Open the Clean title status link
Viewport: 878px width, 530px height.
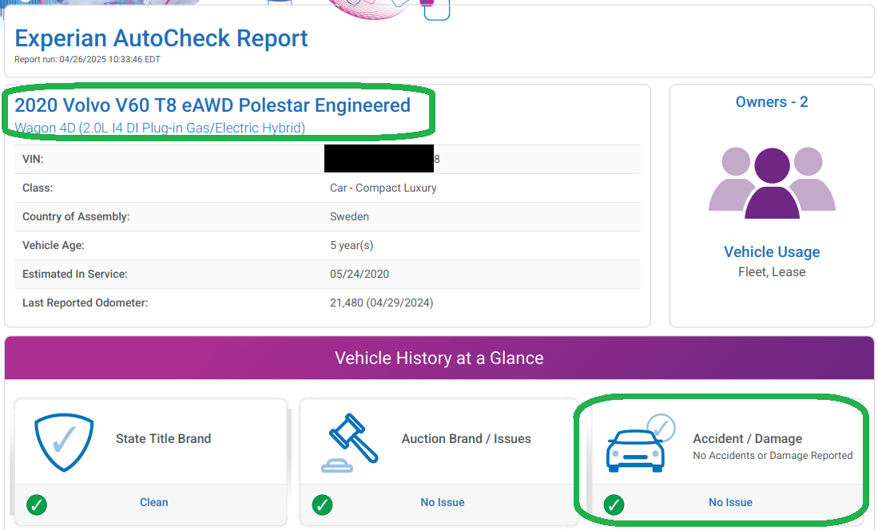pyautogui.click(x=154, y=502)
